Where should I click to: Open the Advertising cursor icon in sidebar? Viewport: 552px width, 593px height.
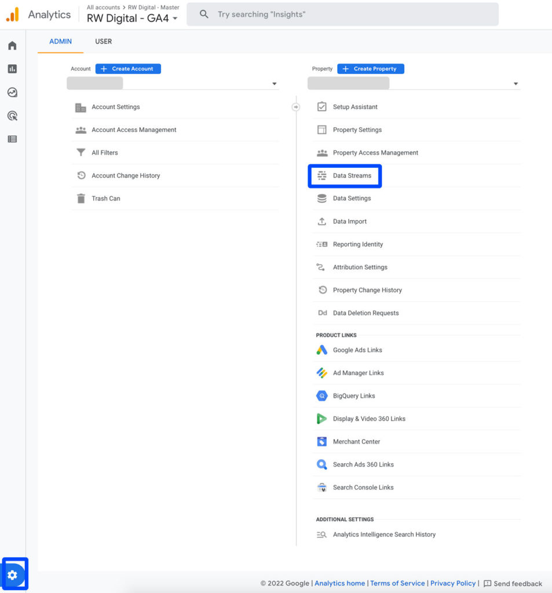[x=13, y=116]
